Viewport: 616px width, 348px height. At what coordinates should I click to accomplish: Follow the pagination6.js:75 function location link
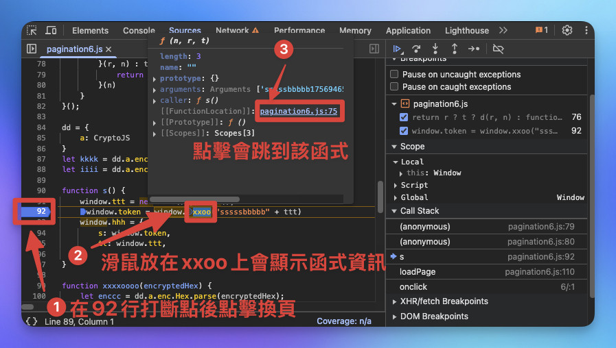coord(299,111)
